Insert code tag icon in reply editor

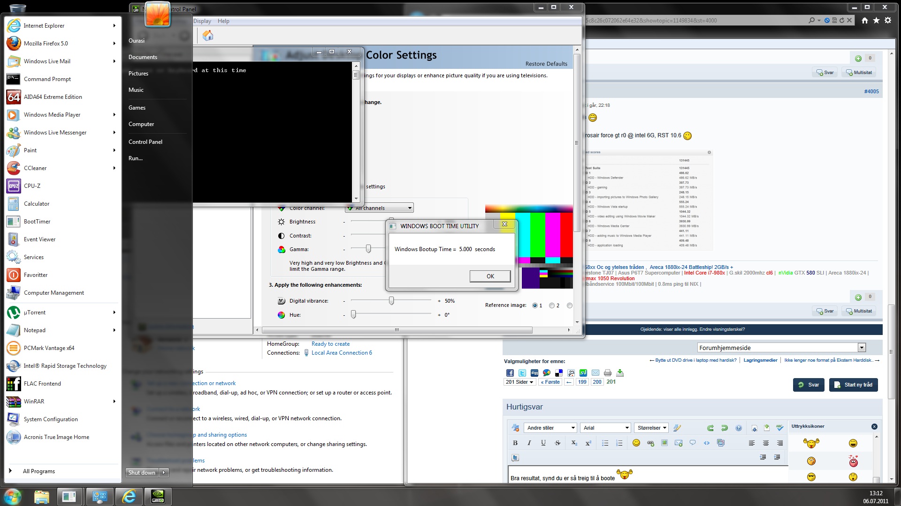[x=707, y=443]
